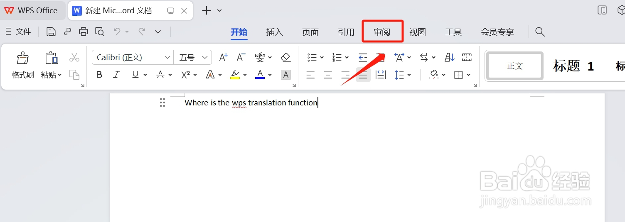The width and height of the screenshot is (625, 222).
Task: Increase font size with A+ icon
Action: tap(224, 57)
